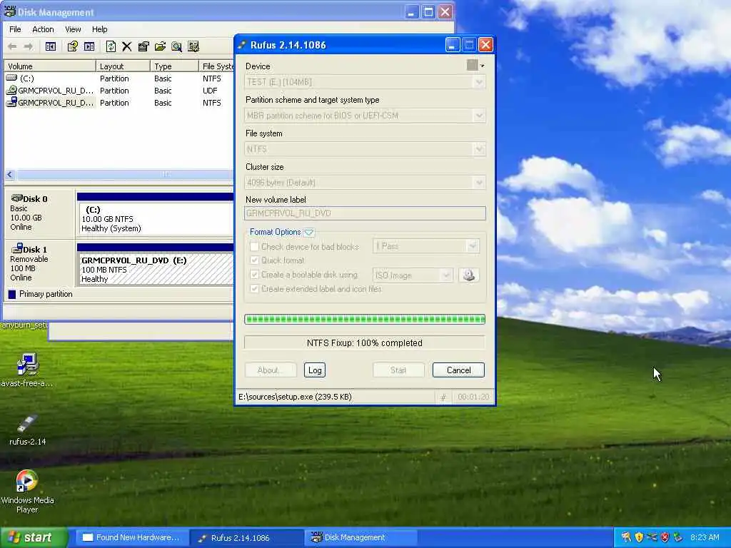Image resolution: width=731 pixels, height=548 pixels.
Task: Open the File menu in Disk Management
Action: [15, 29]
